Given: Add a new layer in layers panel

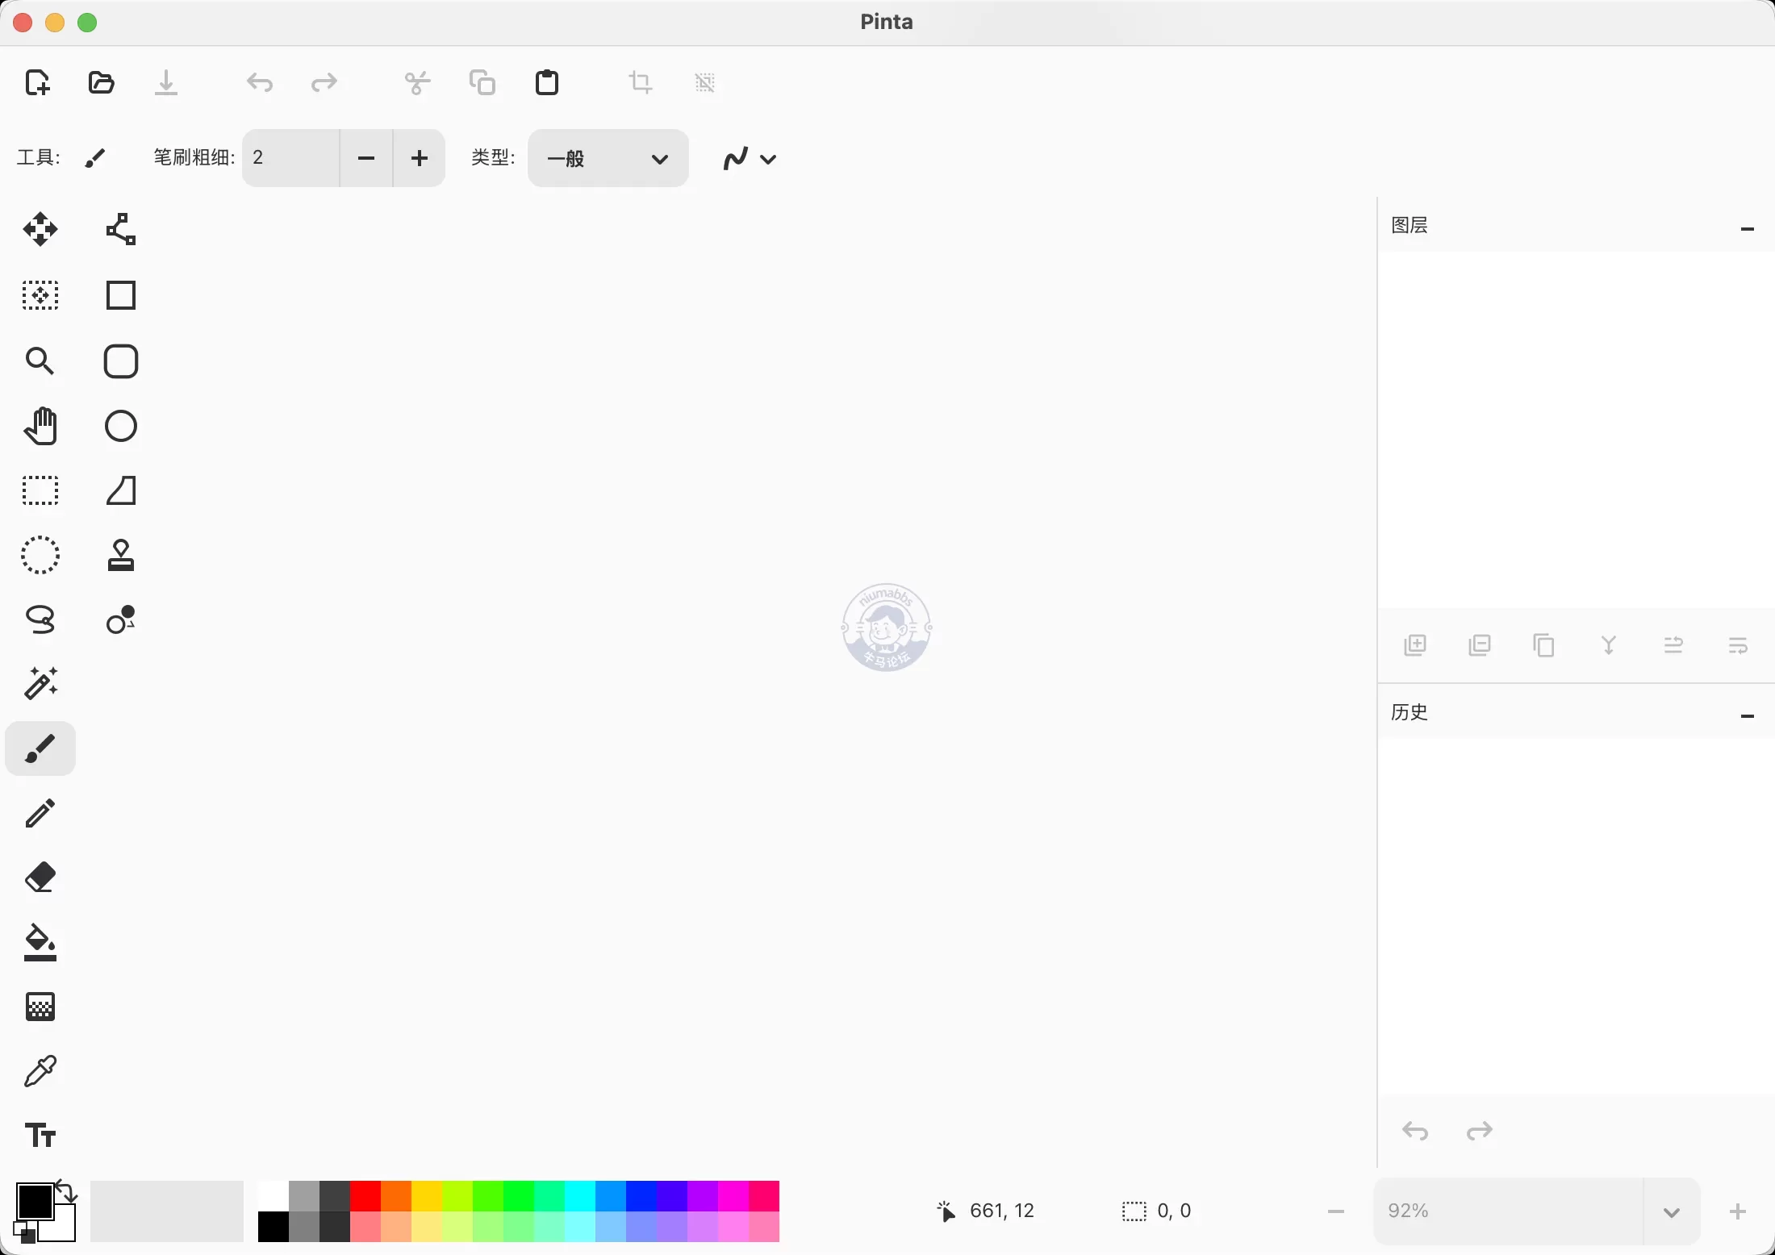Looking at the screenshot, I should [x=1415, y=645].
